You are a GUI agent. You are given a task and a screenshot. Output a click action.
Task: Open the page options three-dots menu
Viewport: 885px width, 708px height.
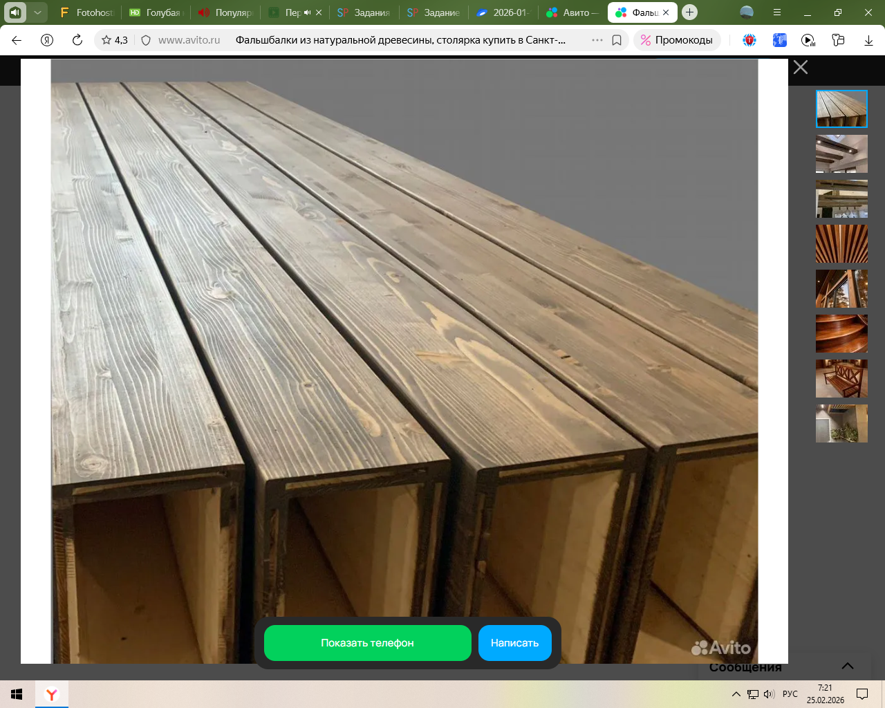[597, 40]
